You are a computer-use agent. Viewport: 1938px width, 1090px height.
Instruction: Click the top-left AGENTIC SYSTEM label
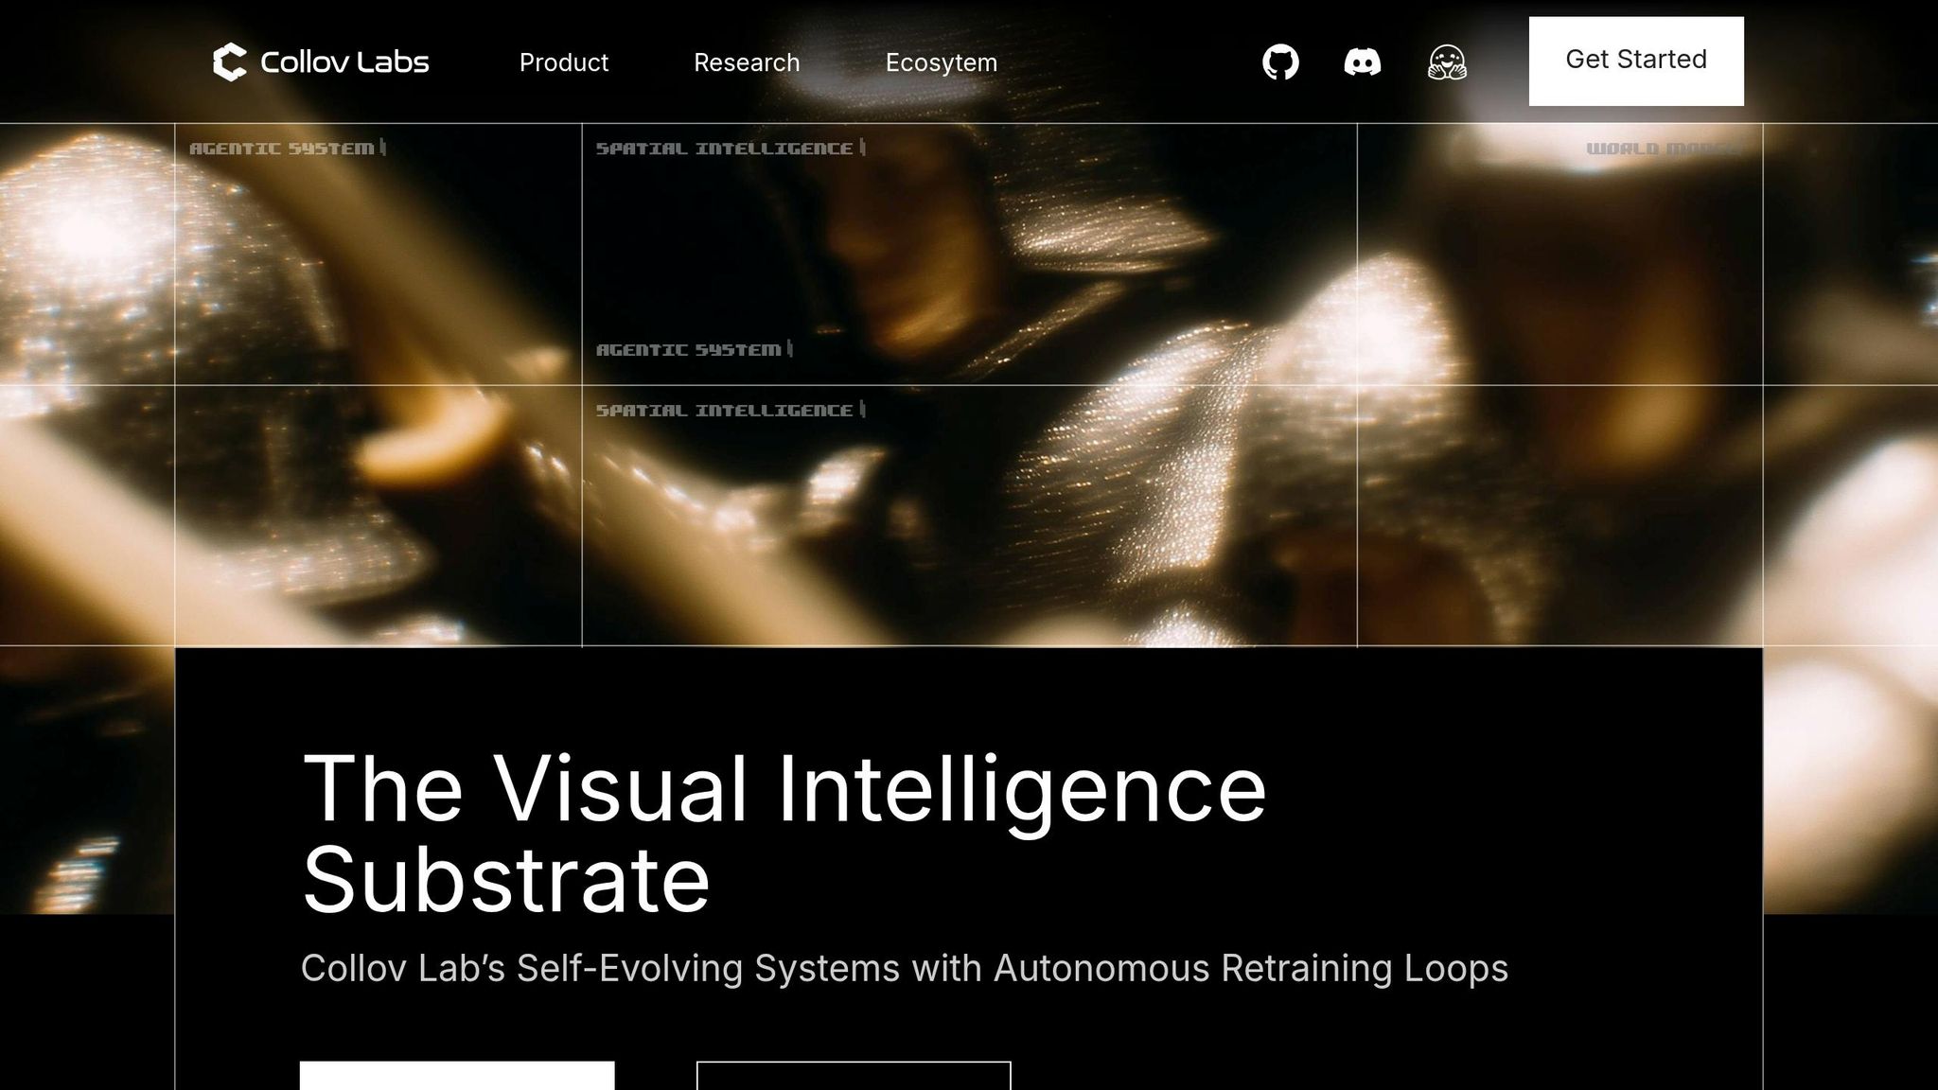(x=282, y=149)
